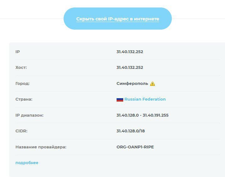
Task: Click the Russian flag icon
Action: coord(120,99)
